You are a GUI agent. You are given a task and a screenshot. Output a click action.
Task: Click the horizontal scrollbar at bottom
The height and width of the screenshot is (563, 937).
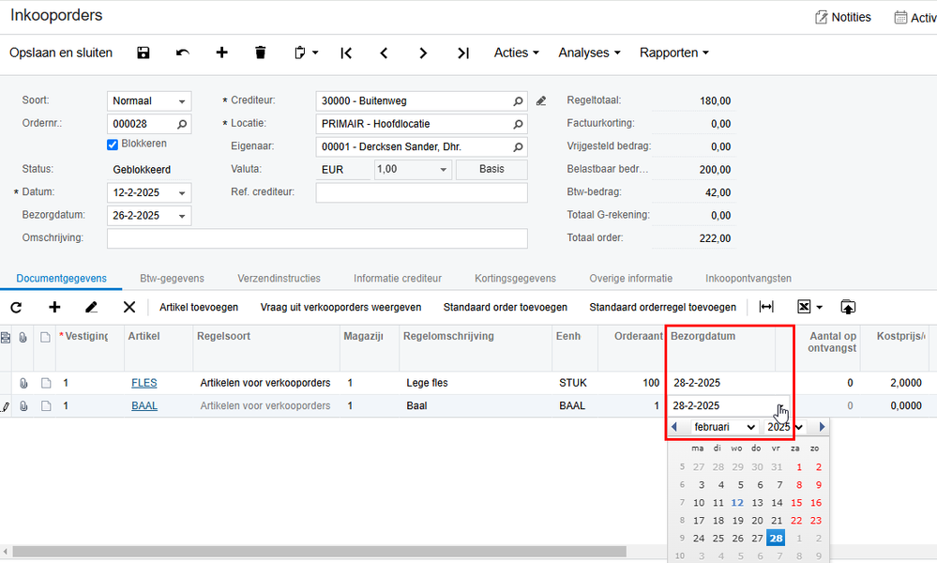319,552
